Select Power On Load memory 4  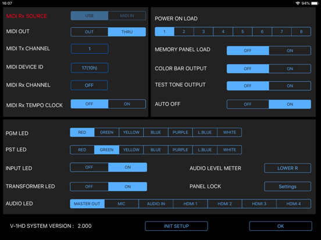point(223,32)
